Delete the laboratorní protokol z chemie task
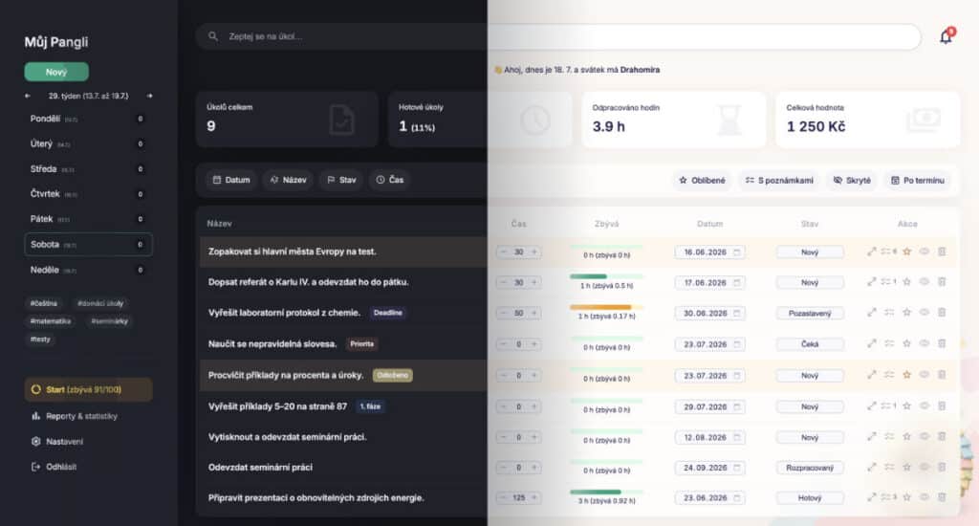This screenshot has height=526, width=979. coord(942,313)
